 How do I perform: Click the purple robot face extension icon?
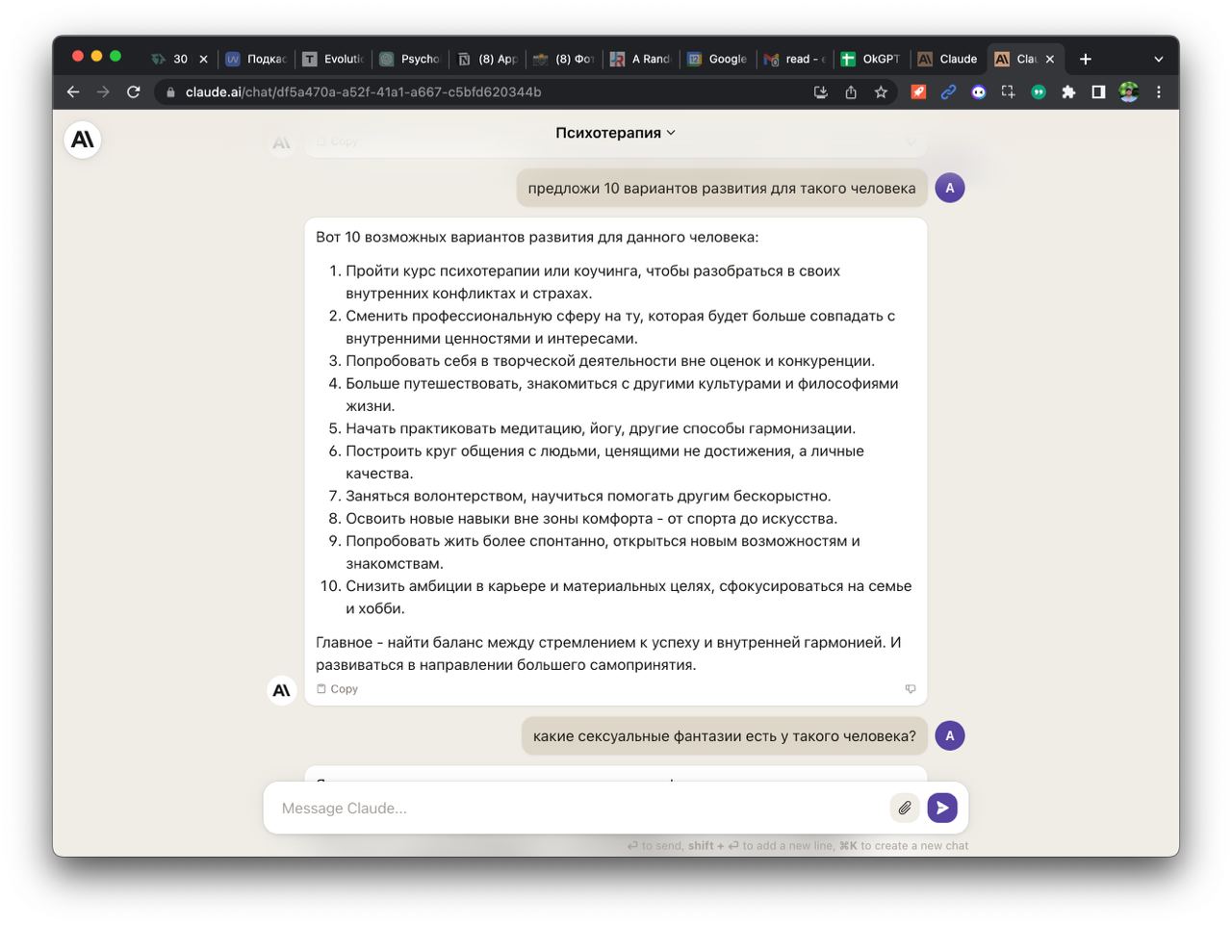(x=979, y=92)
